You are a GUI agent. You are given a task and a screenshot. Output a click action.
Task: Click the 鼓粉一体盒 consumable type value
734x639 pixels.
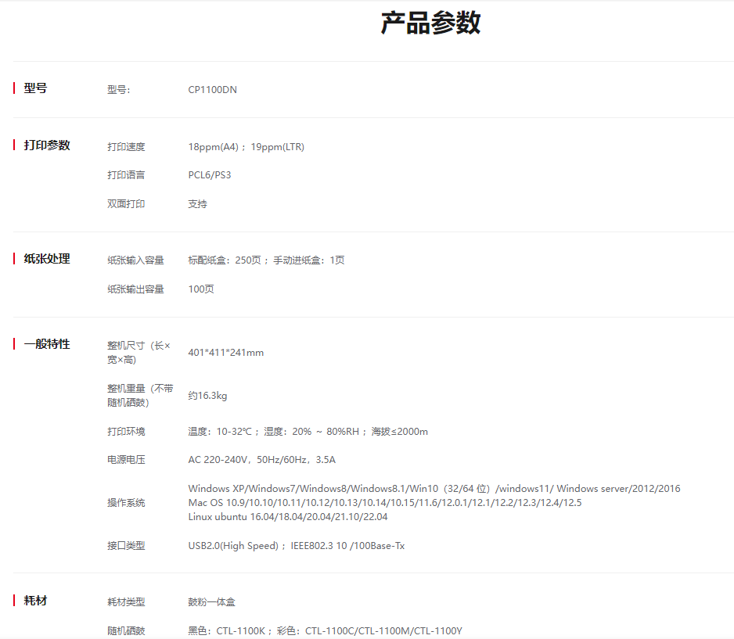[211, 602]
